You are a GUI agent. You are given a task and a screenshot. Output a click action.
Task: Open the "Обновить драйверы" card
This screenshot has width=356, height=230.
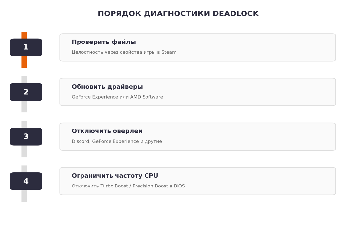[x=198, y=92]
